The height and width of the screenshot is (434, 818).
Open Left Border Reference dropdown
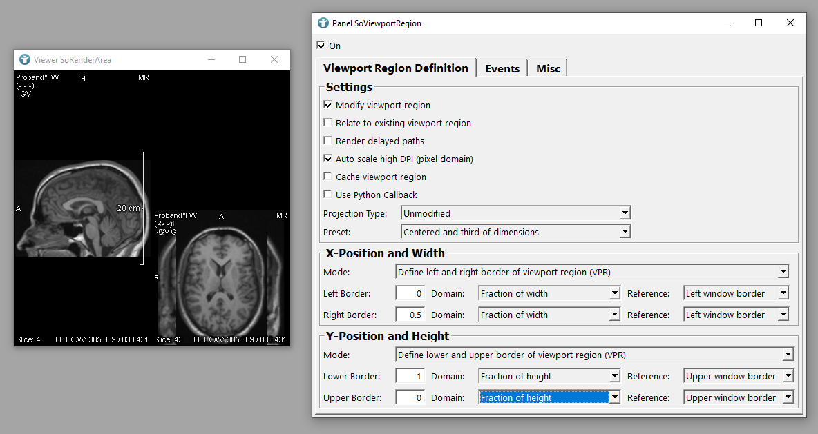[x=735, y=294]
